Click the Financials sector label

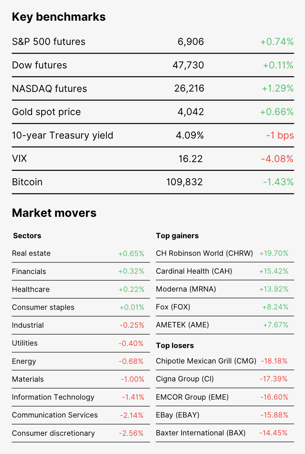29,272
